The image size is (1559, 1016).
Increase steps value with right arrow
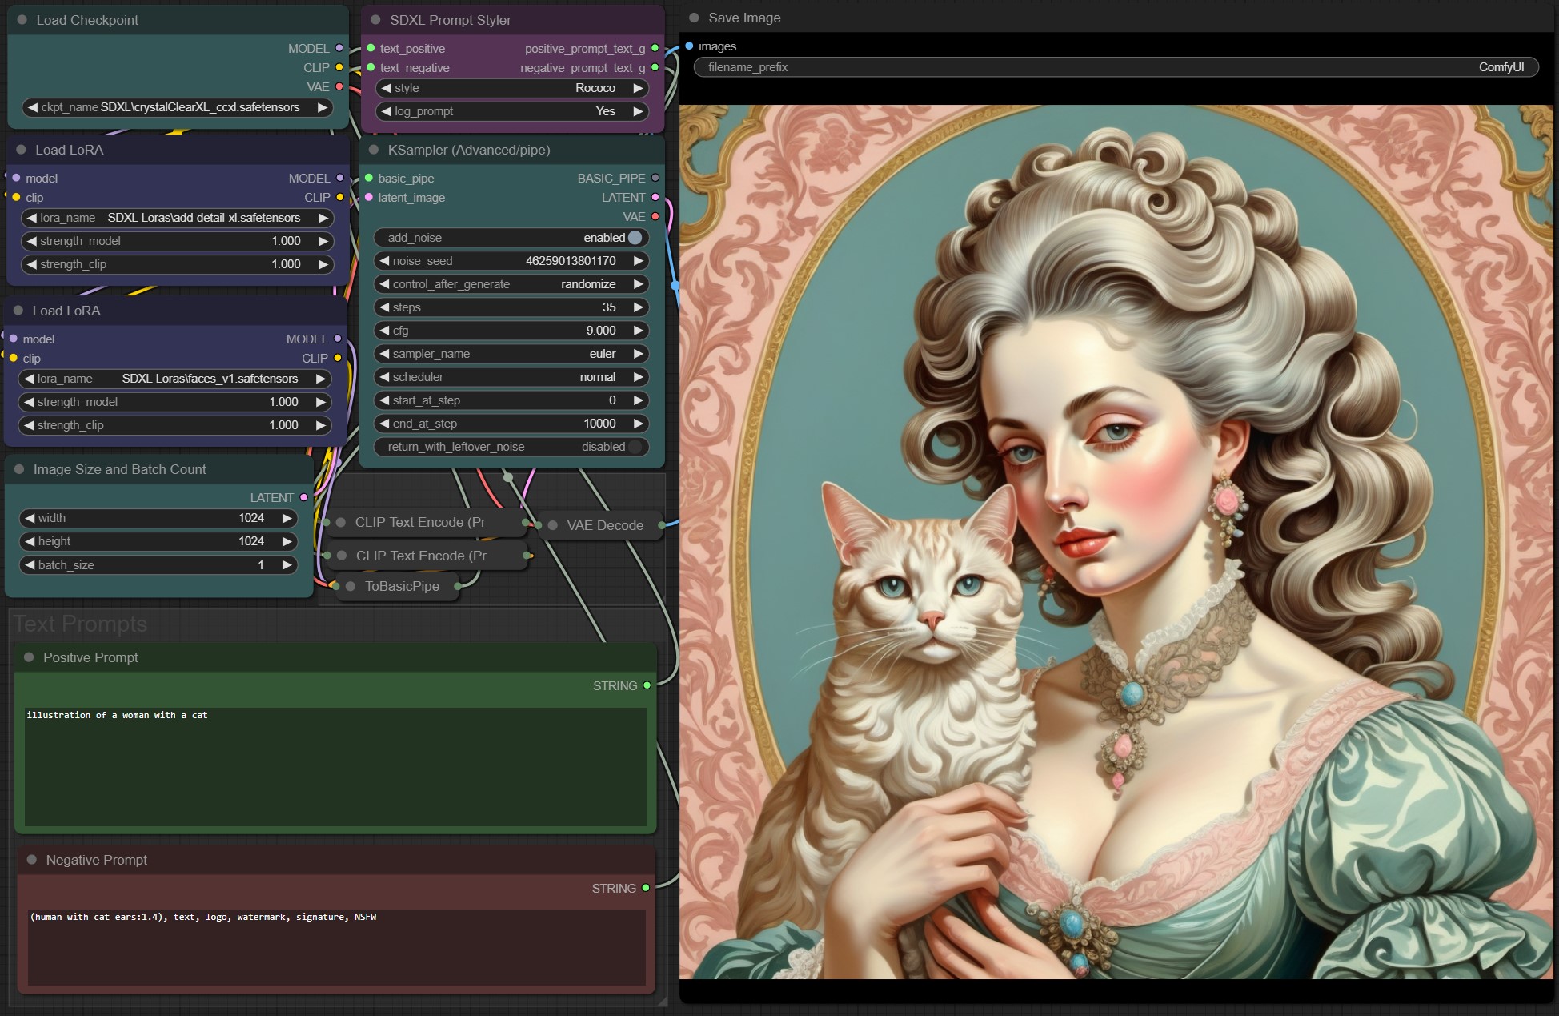[638, 307]
